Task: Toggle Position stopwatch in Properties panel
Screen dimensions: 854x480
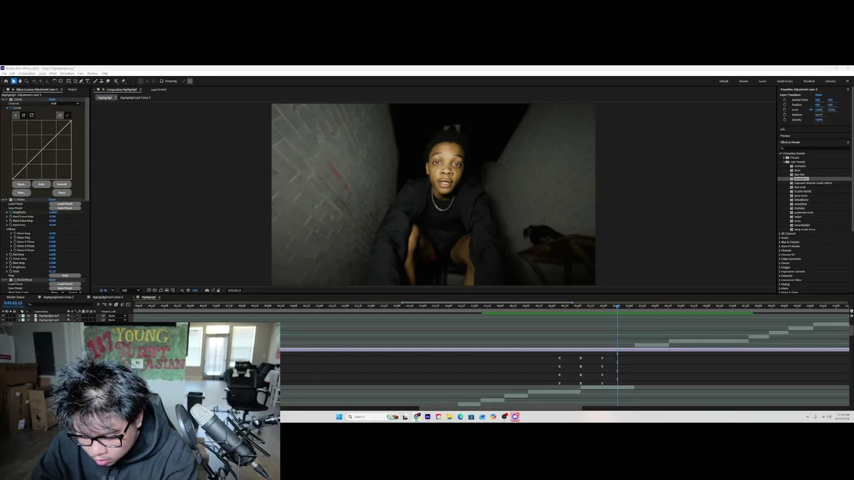Action: coord(785,105)
